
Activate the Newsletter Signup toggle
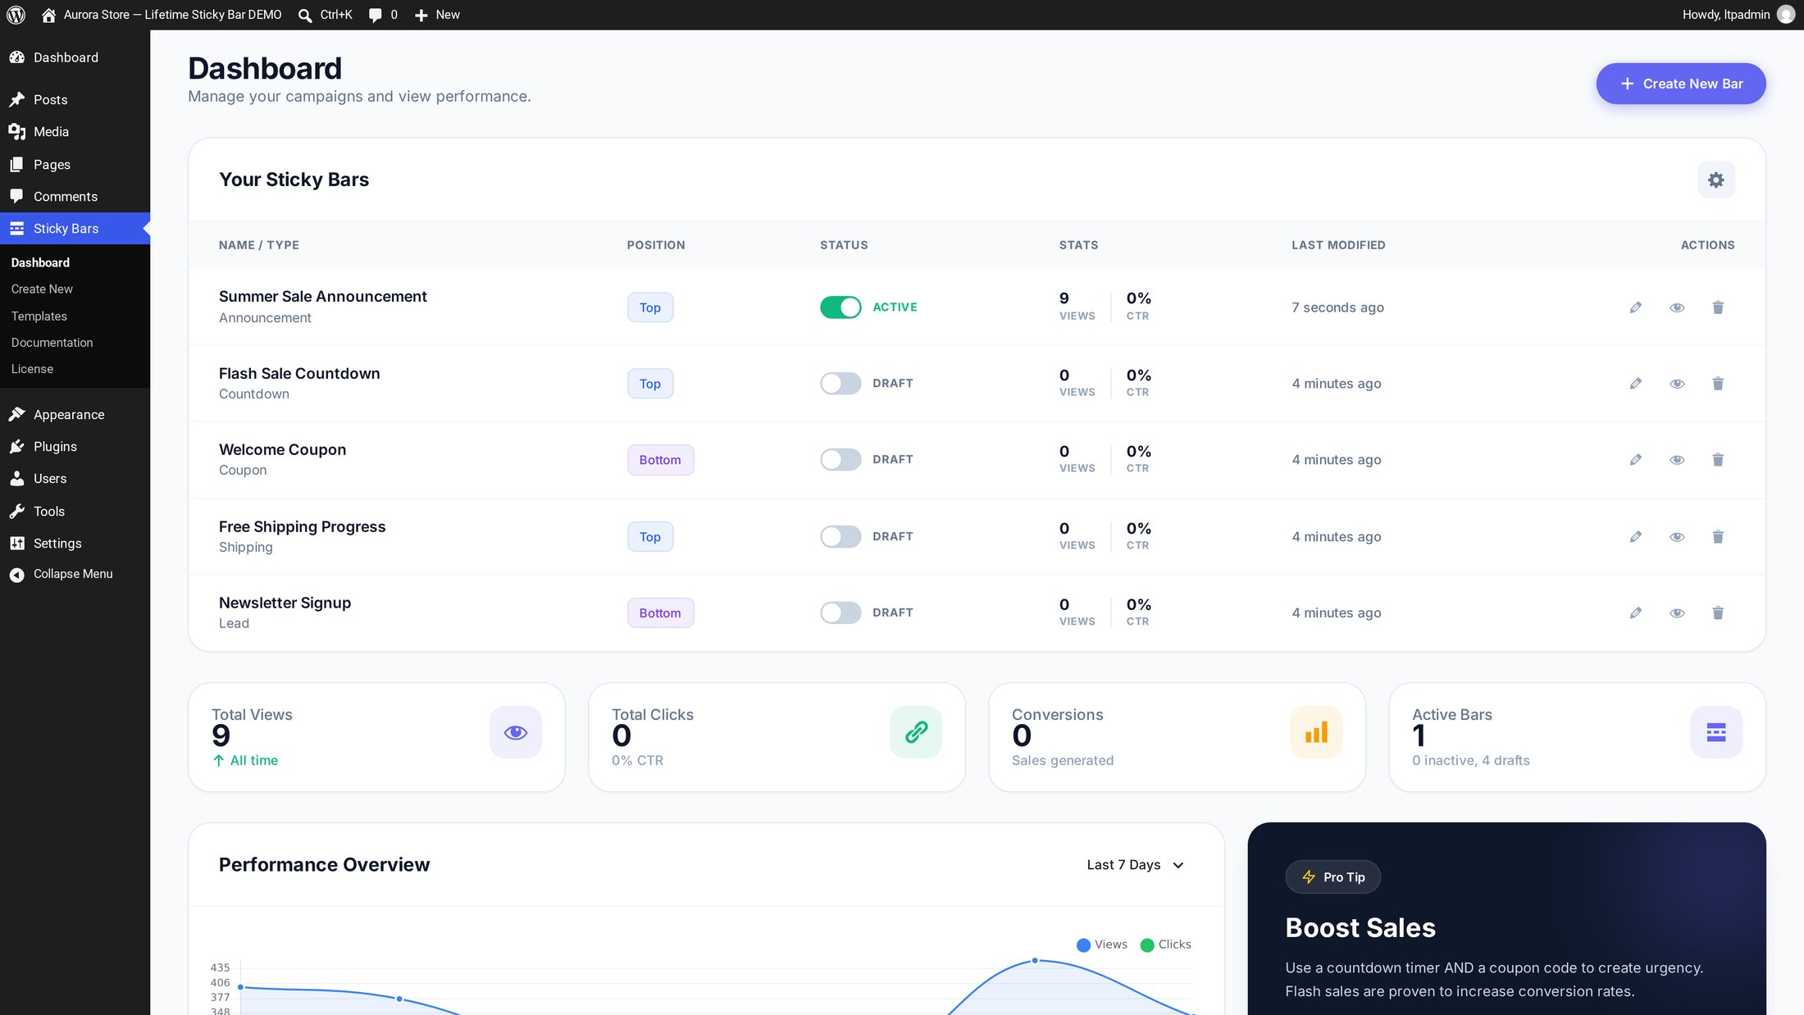pos(840,613)
